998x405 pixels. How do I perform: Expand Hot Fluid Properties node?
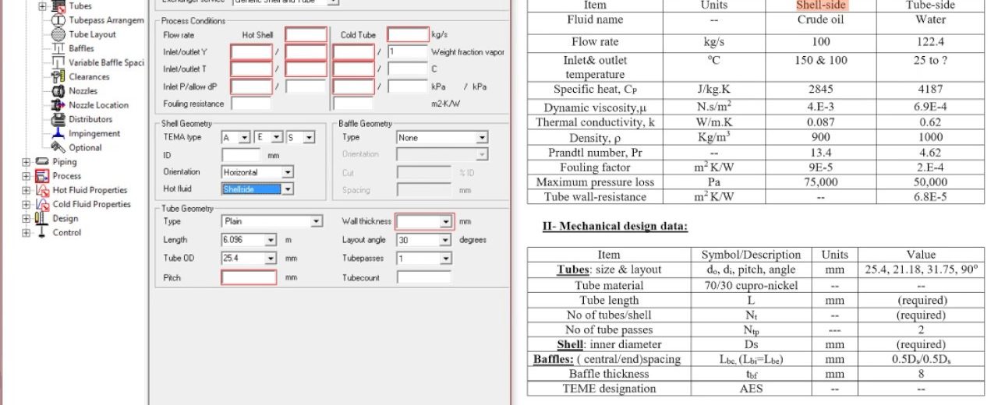pos(27,190)
